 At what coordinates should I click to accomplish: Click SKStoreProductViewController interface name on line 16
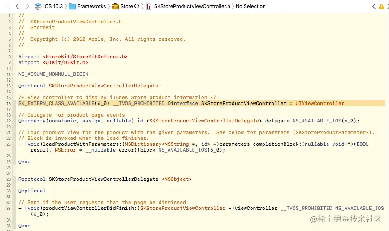(x=244, y=103)
